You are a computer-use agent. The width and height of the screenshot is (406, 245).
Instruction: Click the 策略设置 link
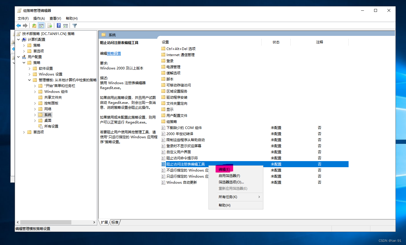pyautogui.click(x=114, y=54)
